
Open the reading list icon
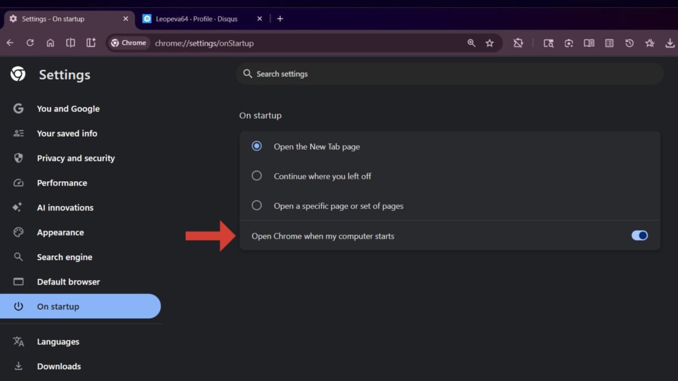pos(609,43)
